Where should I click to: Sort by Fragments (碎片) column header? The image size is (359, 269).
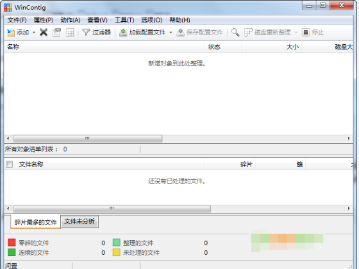point(230,164)
